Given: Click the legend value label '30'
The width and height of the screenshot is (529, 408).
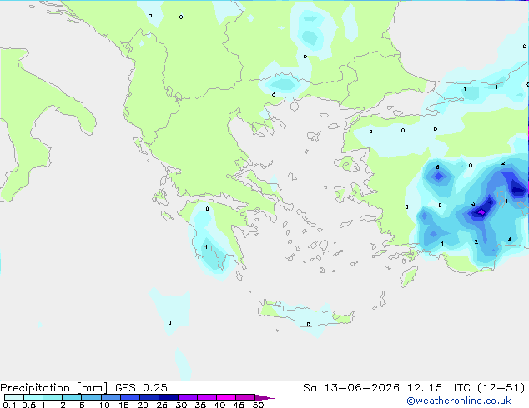Looking at the screenshot, I should (x=181, y=405).
